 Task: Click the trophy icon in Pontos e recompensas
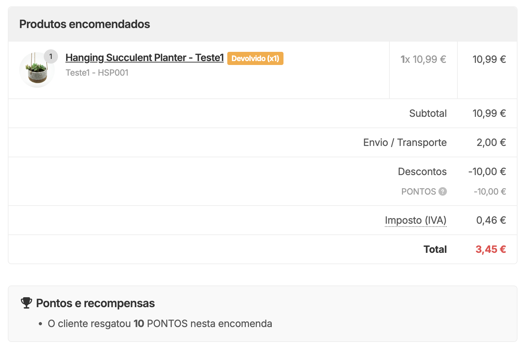point(26,303)
